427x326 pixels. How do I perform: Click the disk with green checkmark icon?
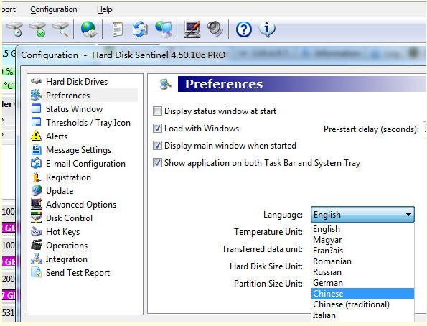click(x=37, y=29)
